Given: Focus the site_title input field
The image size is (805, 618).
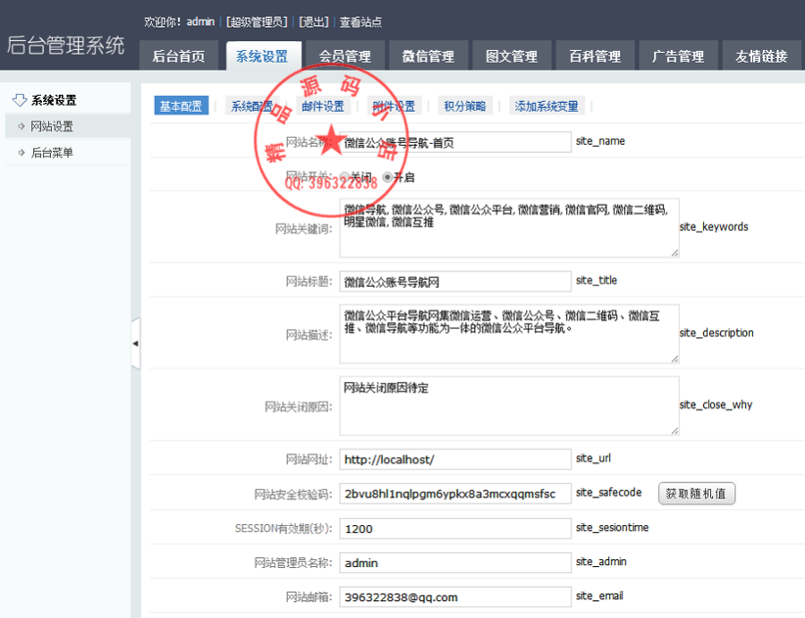Looking at the screenshot, I should click(x=455, y=282).
